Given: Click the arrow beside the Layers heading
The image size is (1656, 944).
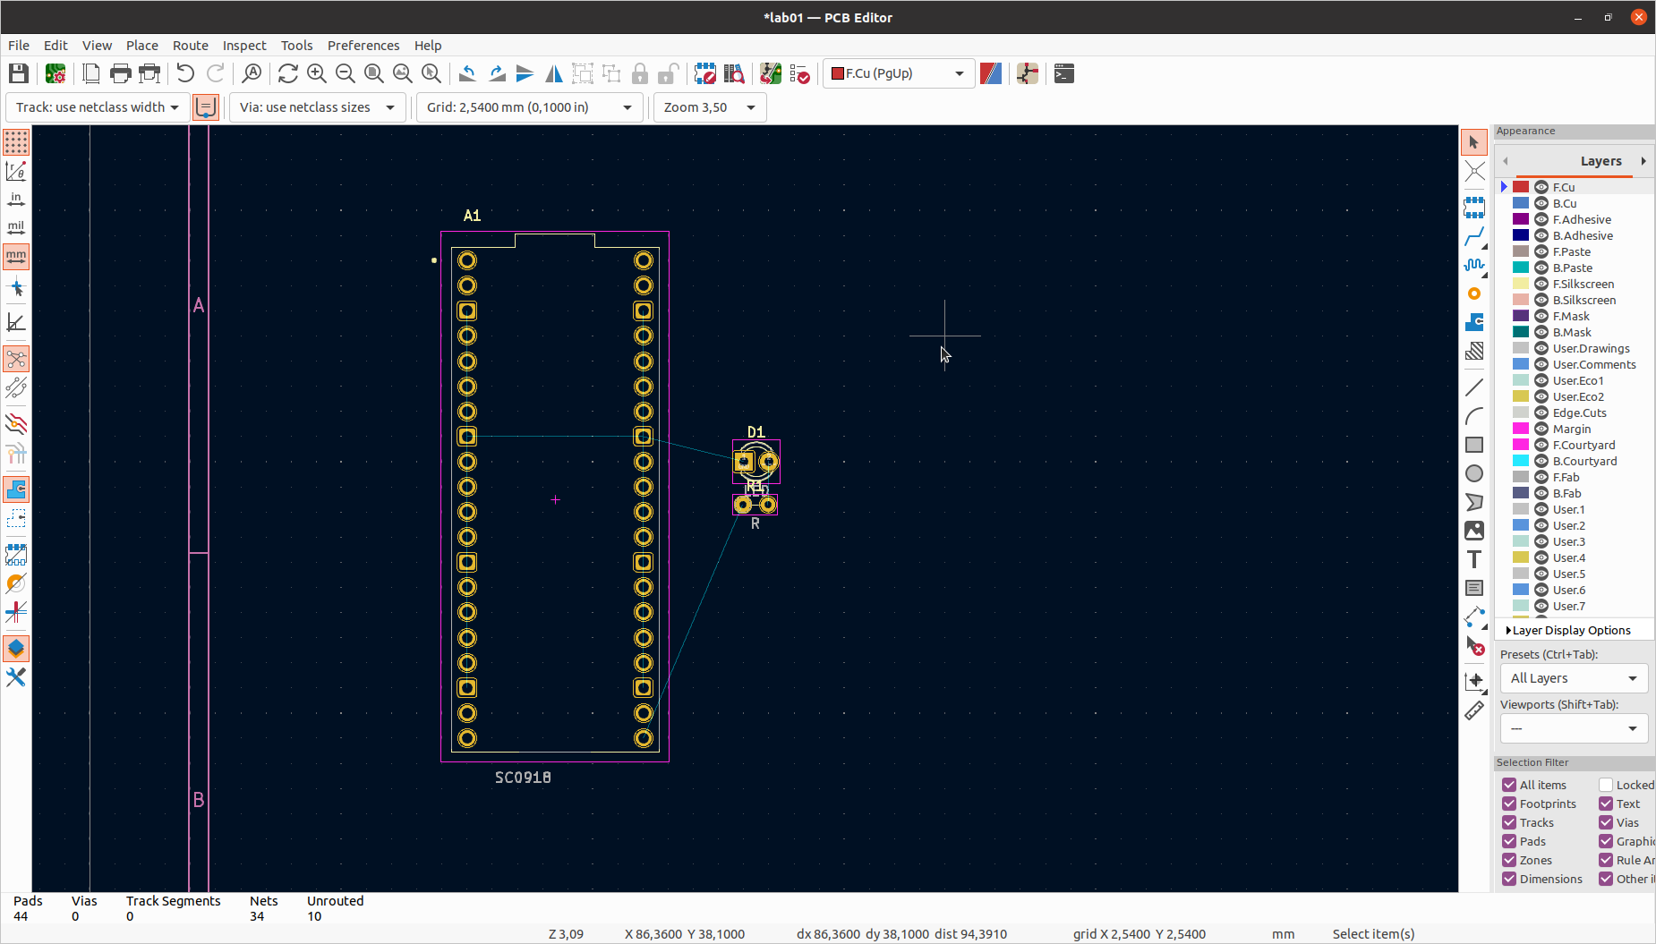Looking at the screenshot, I should pyautogui.click(x=1645, y=161).
